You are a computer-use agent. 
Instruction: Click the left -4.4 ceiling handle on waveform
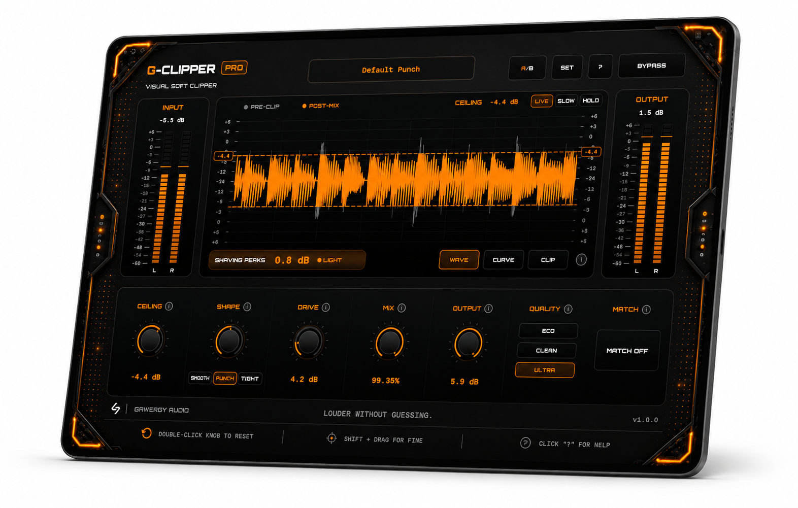coord(223,156)
